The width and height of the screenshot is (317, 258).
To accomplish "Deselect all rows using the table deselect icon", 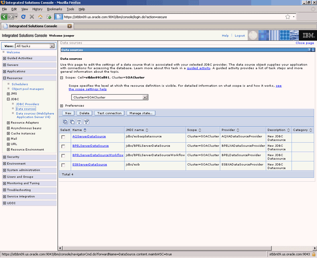I will click(72, 122).
